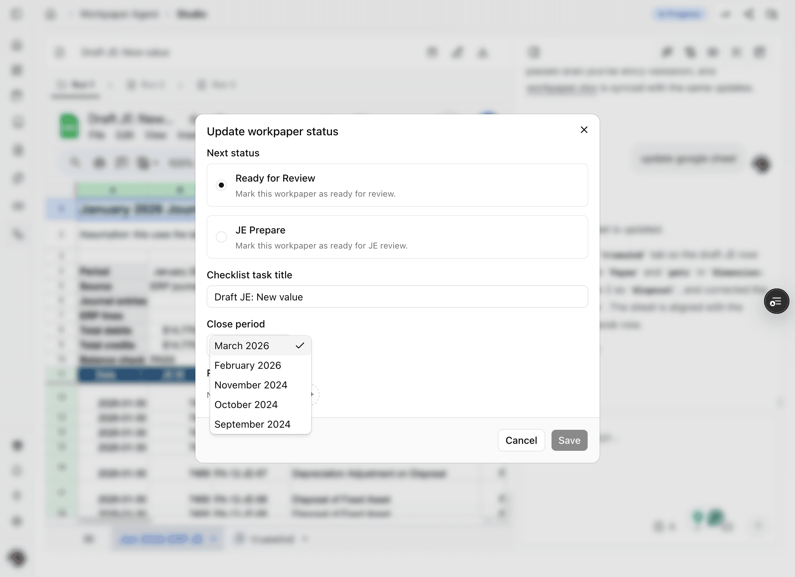Choose "September 2024" as the close period
Screen dimensions: 795x577
pyautogui.click(x=252, y=424)
